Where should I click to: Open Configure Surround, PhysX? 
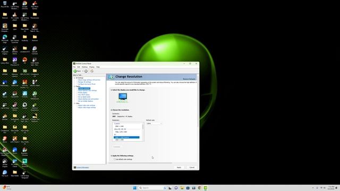pos(87,84)
